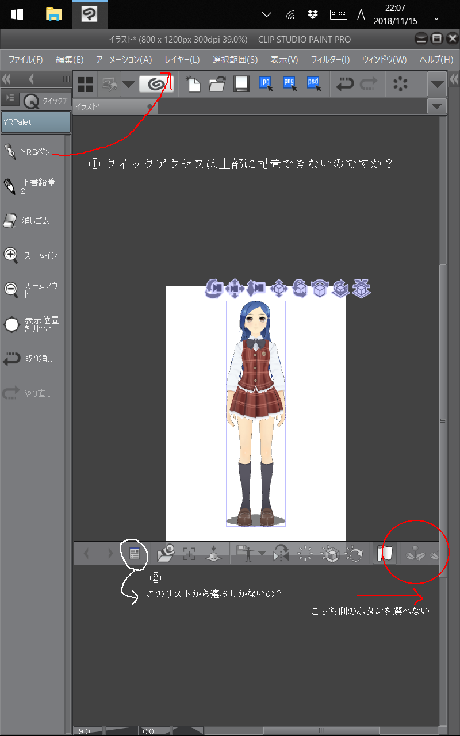Viewport: 460px width, 736px height.
Task: Expand register pose dropdown arrow
Action: 262,554
